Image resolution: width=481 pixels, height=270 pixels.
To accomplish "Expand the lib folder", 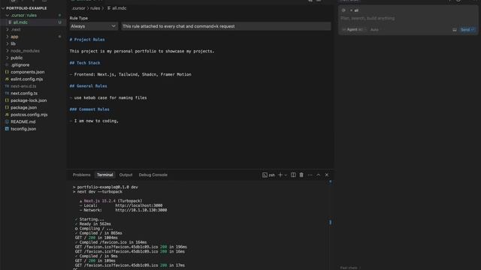I will (x=8, y=43).
